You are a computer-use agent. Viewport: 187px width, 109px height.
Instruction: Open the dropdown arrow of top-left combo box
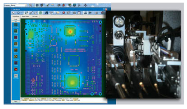pos(26,5)
